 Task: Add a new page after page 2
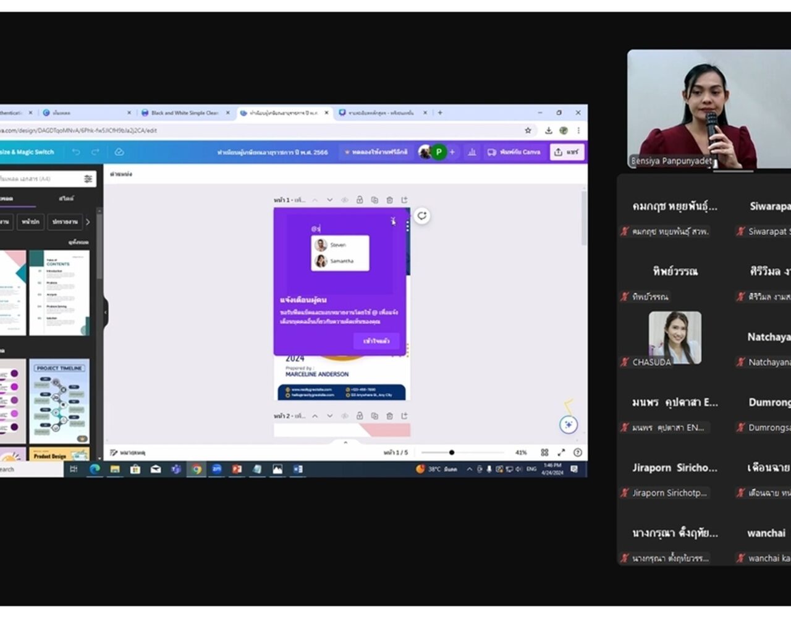[405, 416]
